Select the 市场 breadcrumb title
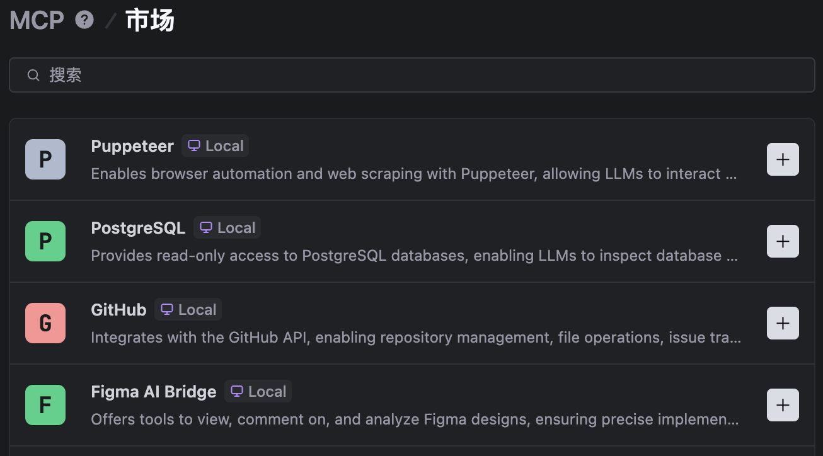Image resolution: width=823 pixels, height=456 pixels. (150, 20)
